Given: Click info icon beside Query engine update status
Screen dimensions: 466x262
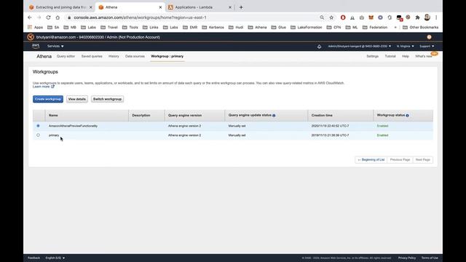Looking at the screenshot, I should coord(274,115).
